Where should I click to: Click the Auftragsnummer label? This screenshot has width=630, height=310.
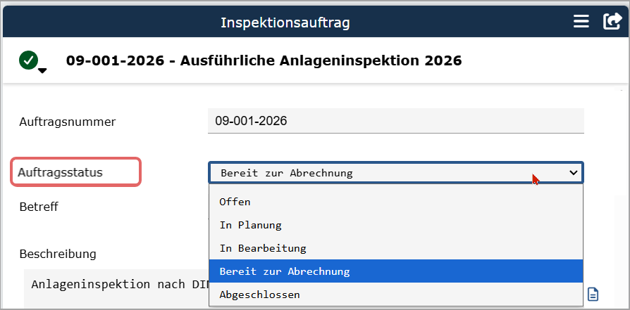tap(68, 122)
